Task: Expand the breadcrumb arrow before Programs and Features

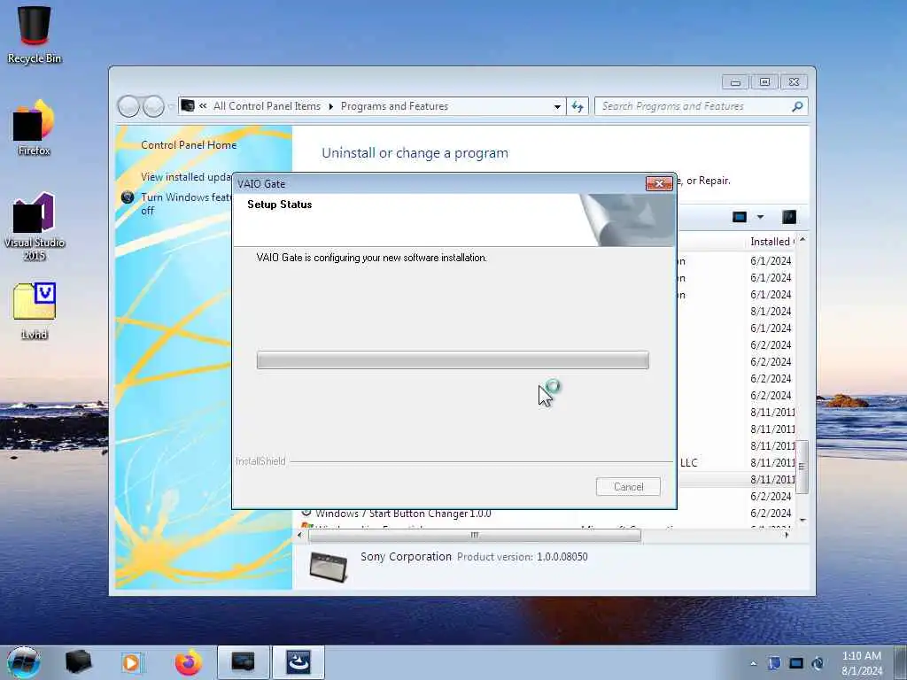Action: (x=331, y=106)
